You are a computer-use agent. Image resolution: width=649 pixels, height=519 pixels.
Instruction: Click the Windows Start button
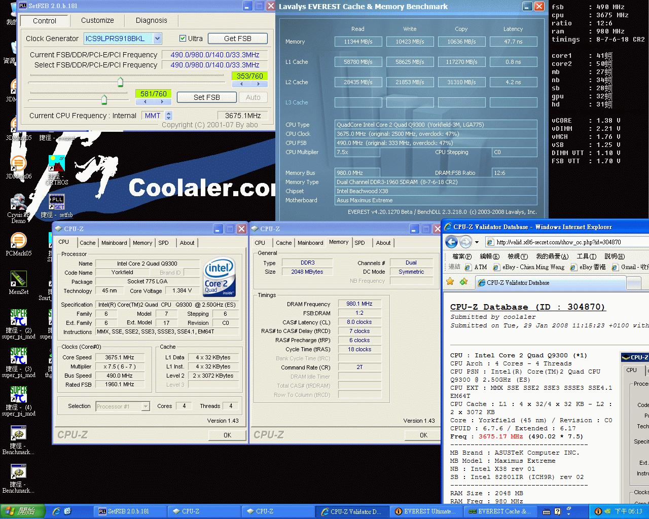pos(23,511)
